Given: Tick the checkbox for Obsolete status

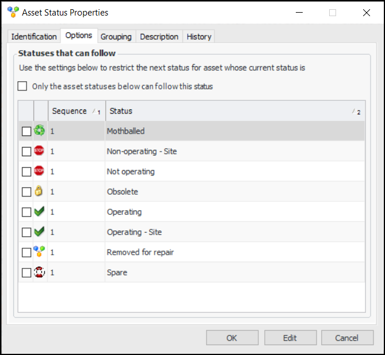Looking at the screenshot, I should coord(26,192).
